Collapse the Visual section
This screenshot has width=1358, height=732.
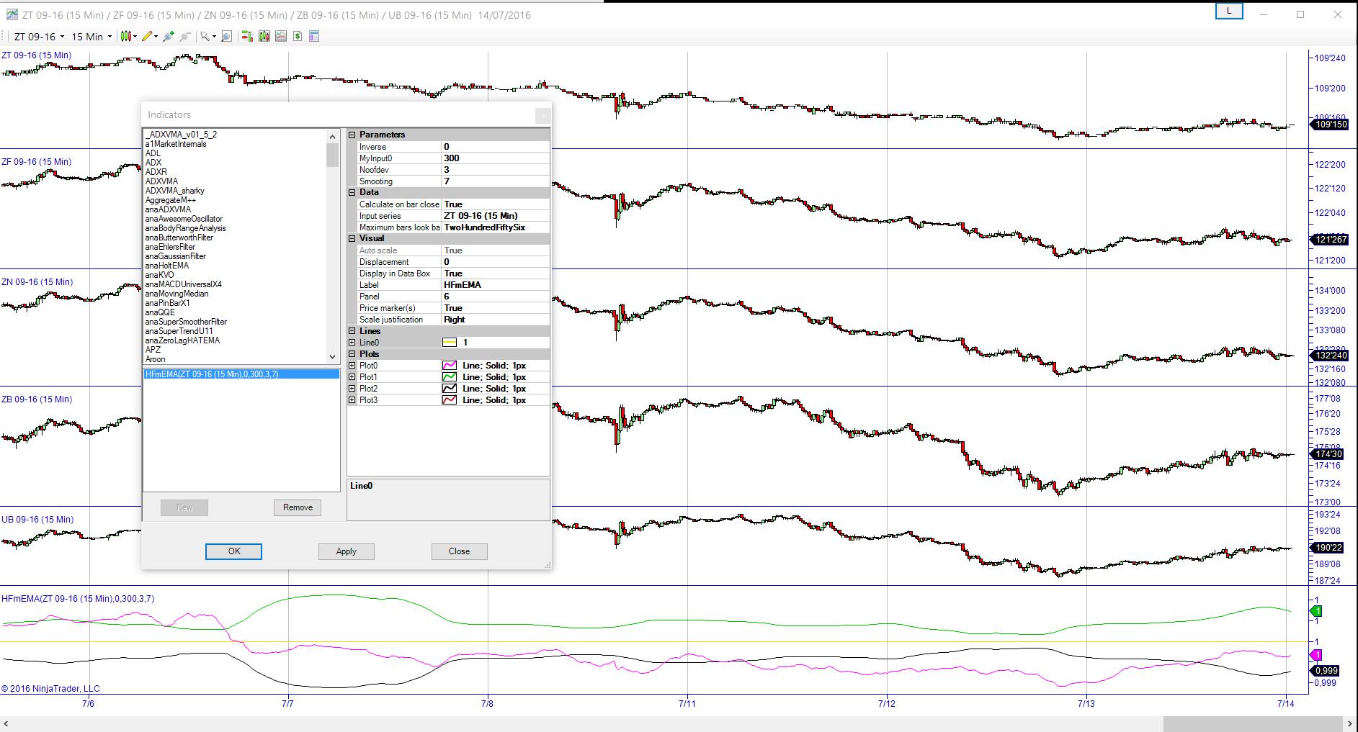[352, 238]
